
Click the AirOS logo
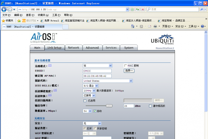[44, 38]
